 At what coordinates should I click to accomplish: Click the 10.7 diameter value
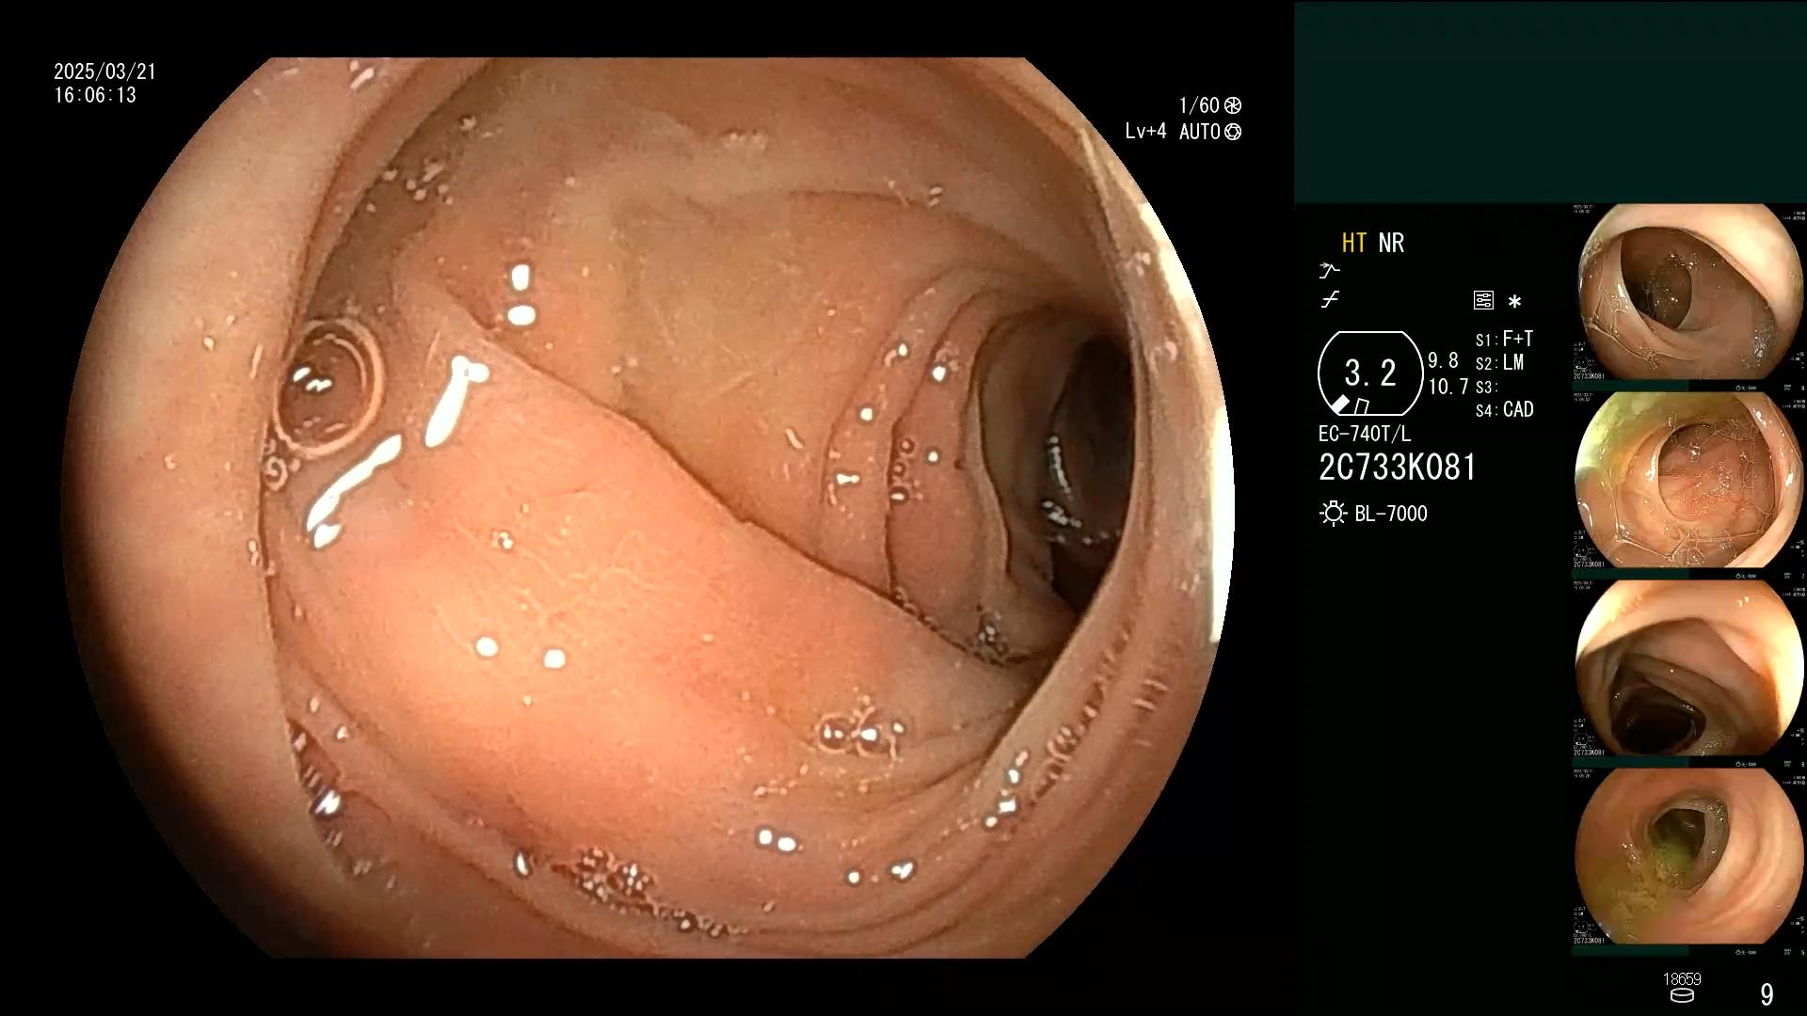pos(1448,387)
